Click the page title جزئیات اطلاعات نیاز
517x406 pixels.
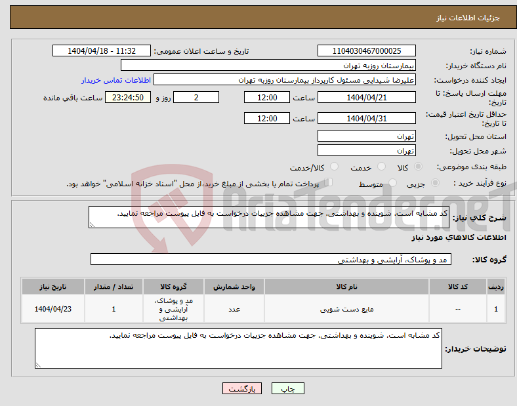click(468, 18)
